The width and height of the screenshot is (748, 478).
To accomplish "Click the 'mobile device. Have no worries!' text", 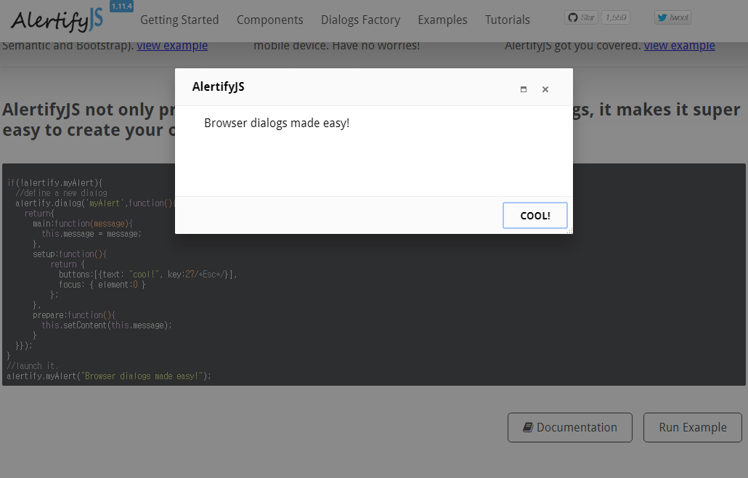I will tap(337, 46).
